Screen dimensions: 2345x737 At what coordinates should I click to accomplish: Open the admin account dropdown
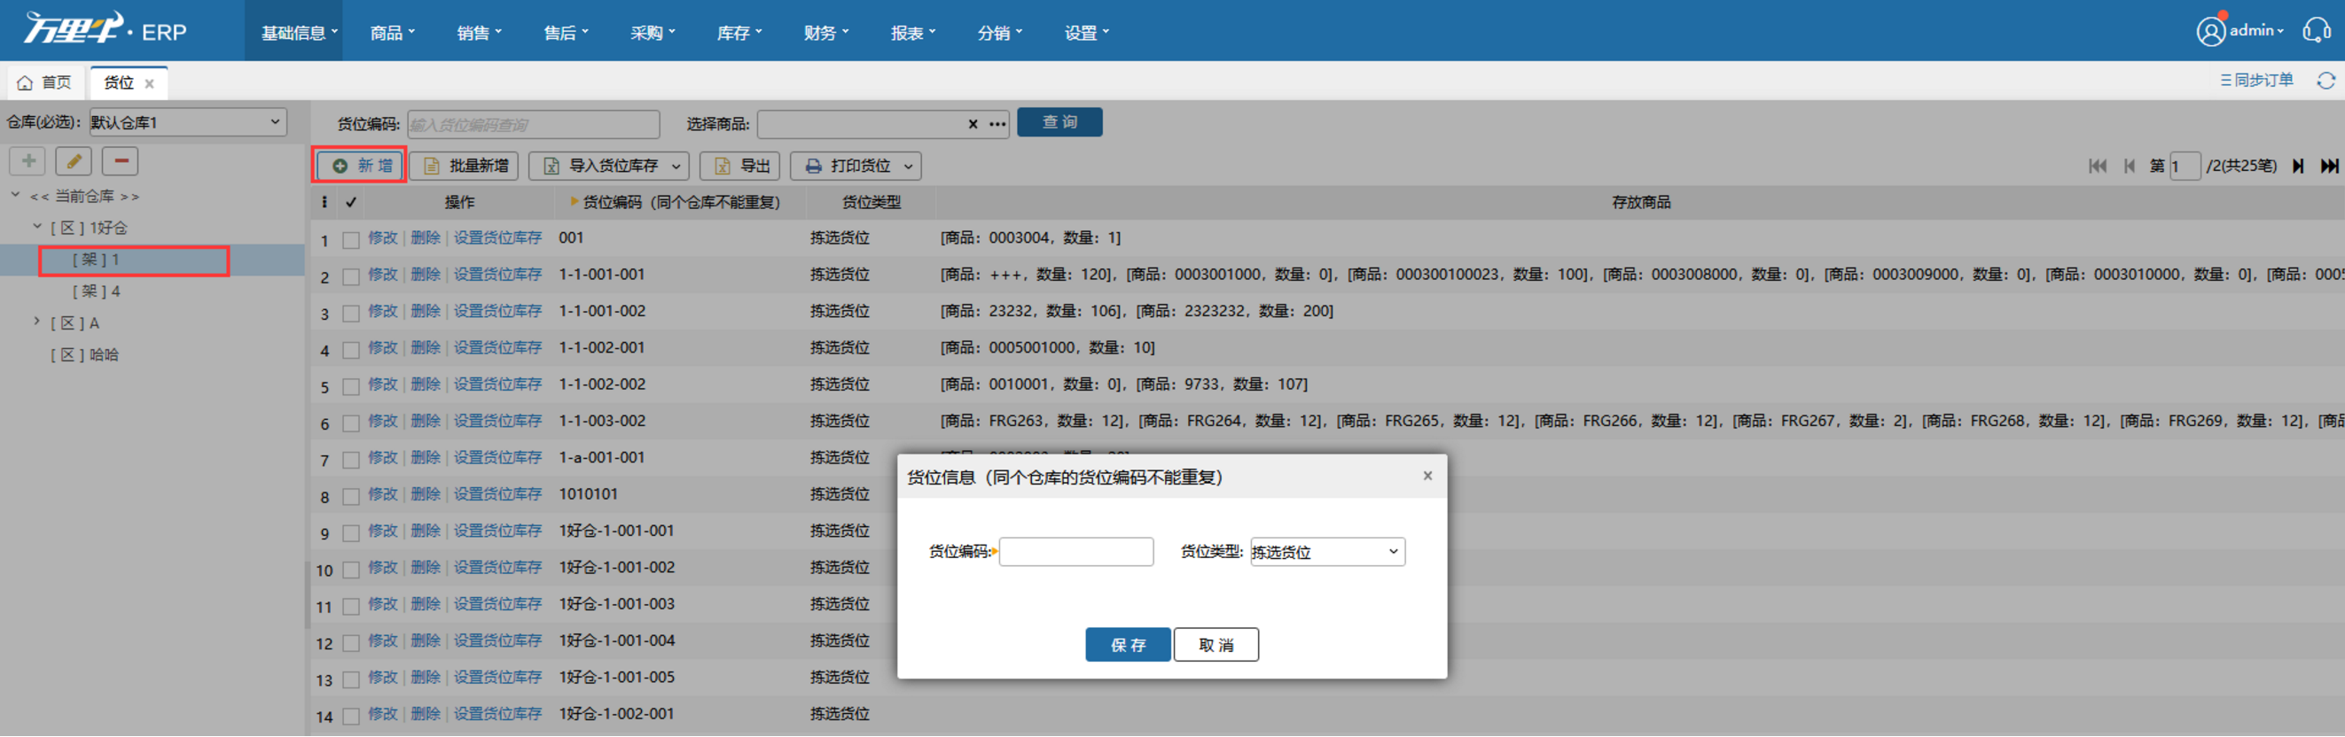(2255, 31)
